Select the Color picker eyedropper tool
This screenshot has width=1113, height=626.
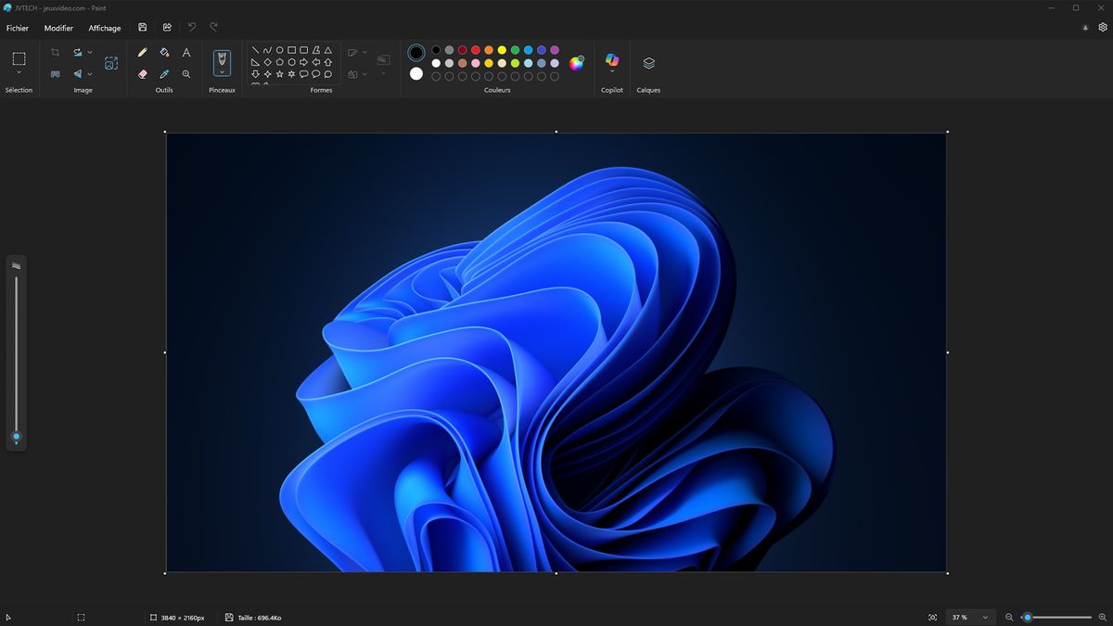coord(164,74)
